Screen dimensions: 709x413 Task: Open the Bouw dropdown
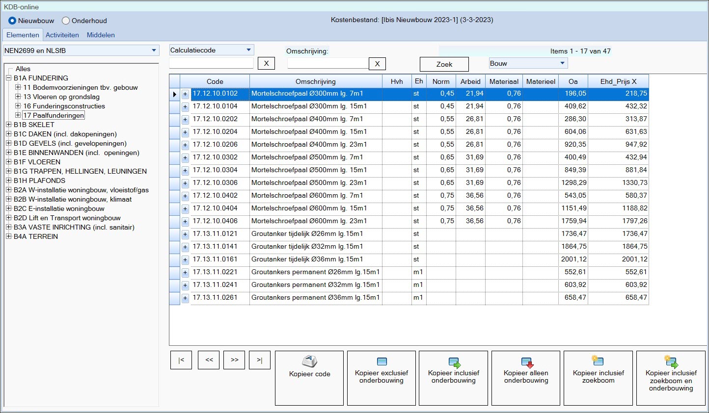pos(563,63)
